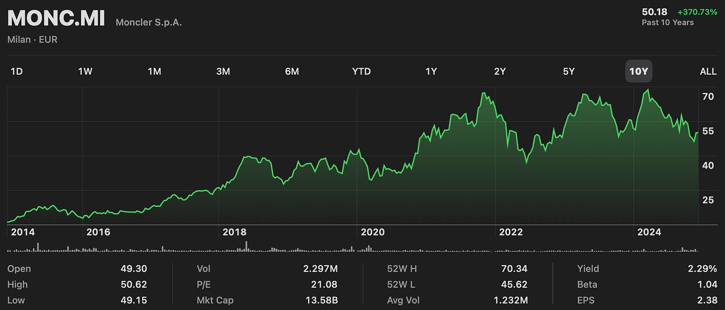Image resolution: width=725 pixels, height=310 pixels.
Task: Click the tallest volume bar near 2018
Action: pos(246,246)
